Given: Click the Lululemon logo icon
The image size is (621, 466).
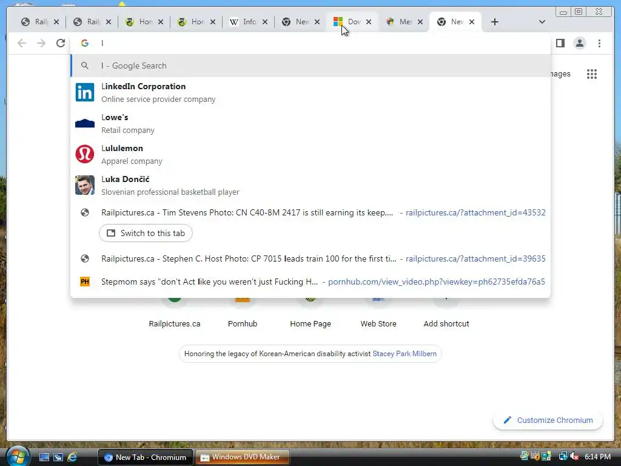Looking at the screenshot, I should [x=85, y=154].
